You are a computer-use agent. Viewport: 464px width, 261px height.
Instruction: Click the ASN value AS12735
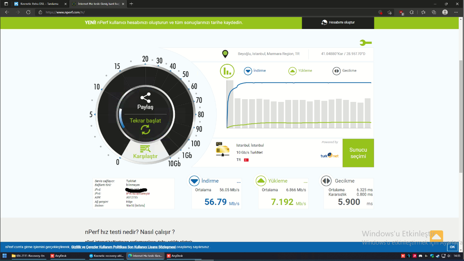point(132,198)
